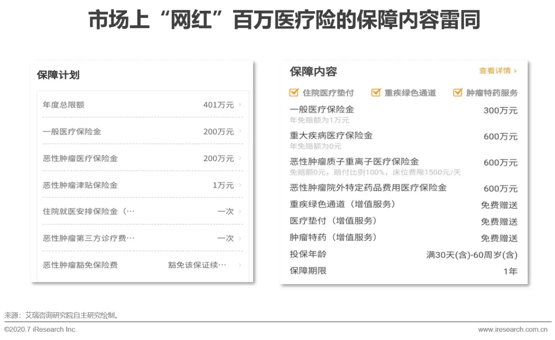Click 医疗垫付（增值服务） row label
This screenshot has height=340, width=555.
(333, 221)
